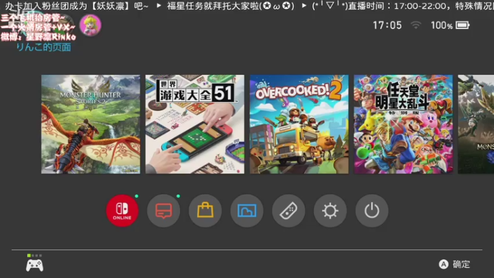Open the Album icon
The image size is (494, 278).
(246, 211)
